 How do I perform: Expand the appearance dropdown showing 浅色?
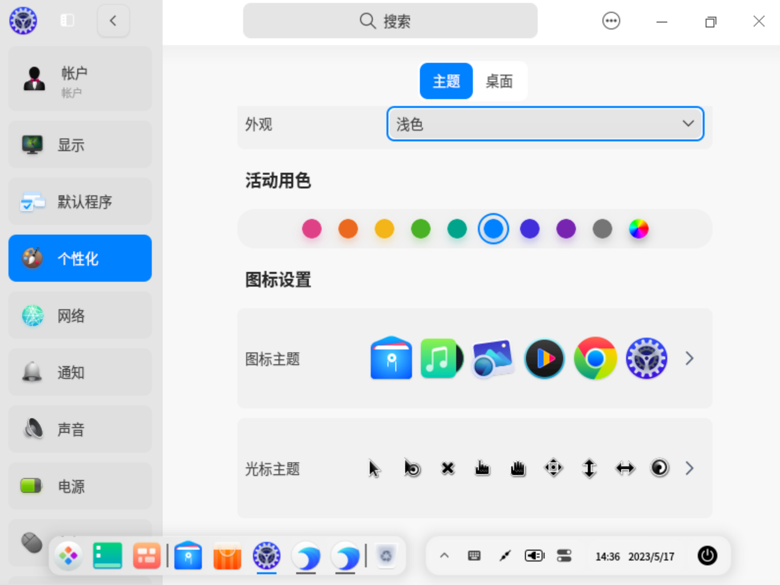545,124
